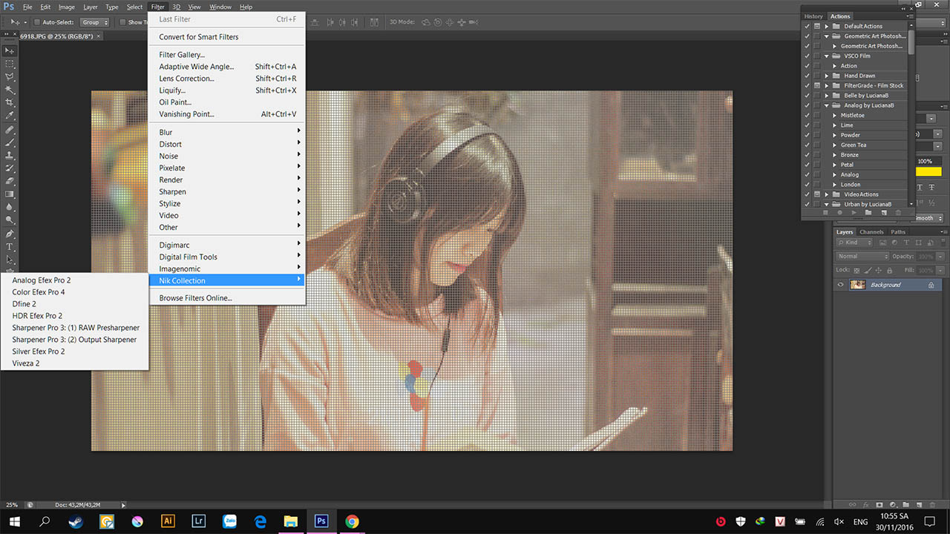Select the Rectangular Marquee tool
The height and width of the screenshot is (534, 950).
10,64
